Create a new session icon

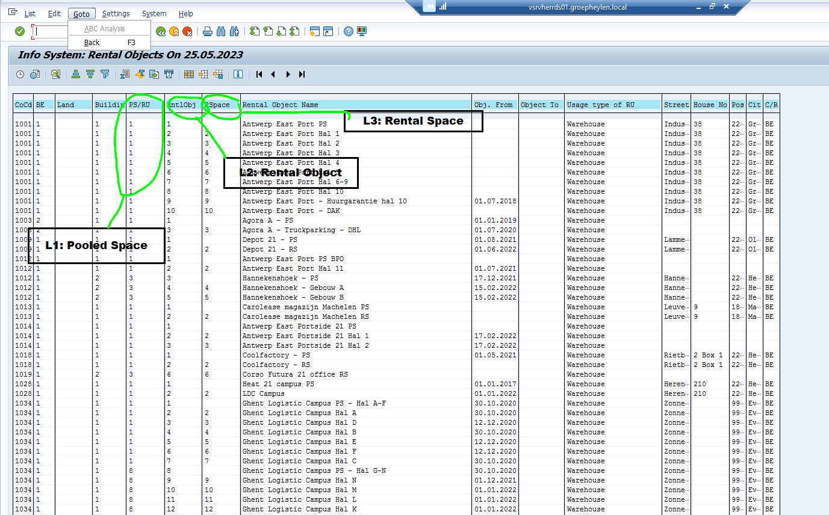pos(314,31)
